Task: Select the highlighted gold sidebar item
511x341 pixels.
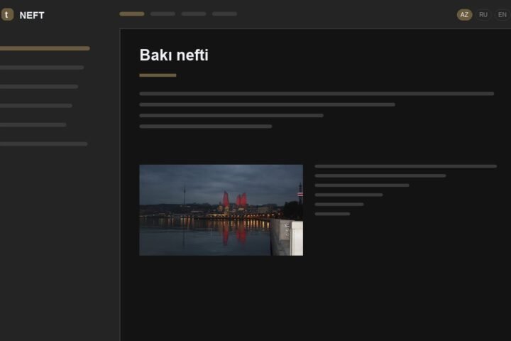Action: (44, 48)
